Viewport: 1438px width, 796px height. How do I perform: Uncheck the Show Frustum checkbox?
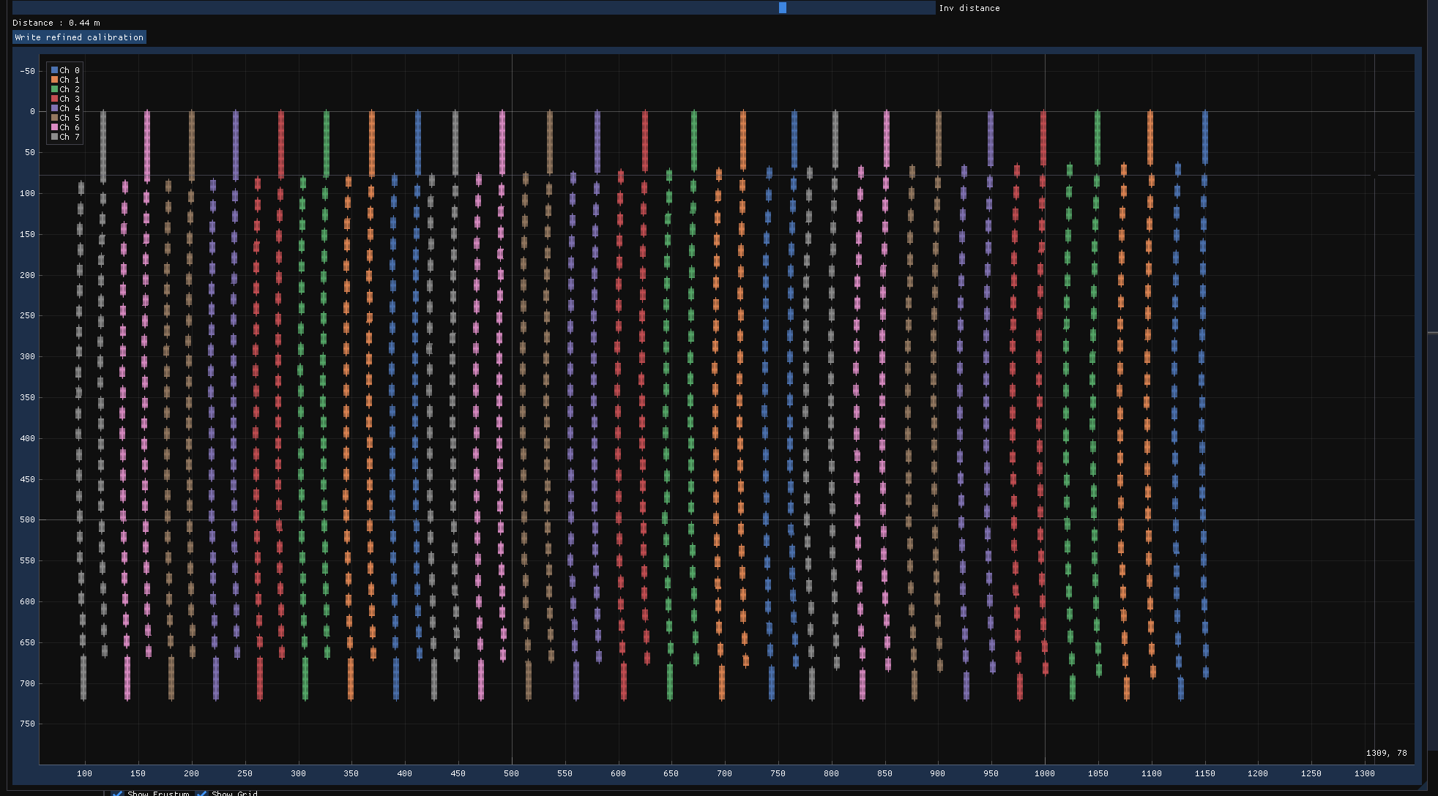tap(117, 793)
